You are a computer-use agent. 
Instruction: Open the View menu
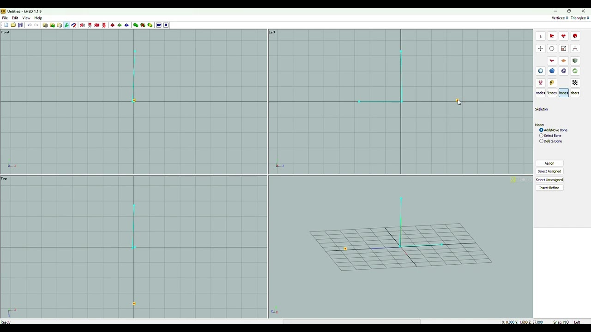pyautogui.click(x=26, y=18)
